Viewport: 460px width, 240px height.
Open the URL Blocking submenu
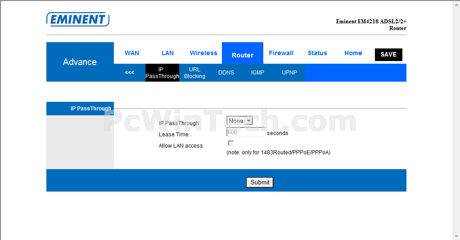[194, 73]
